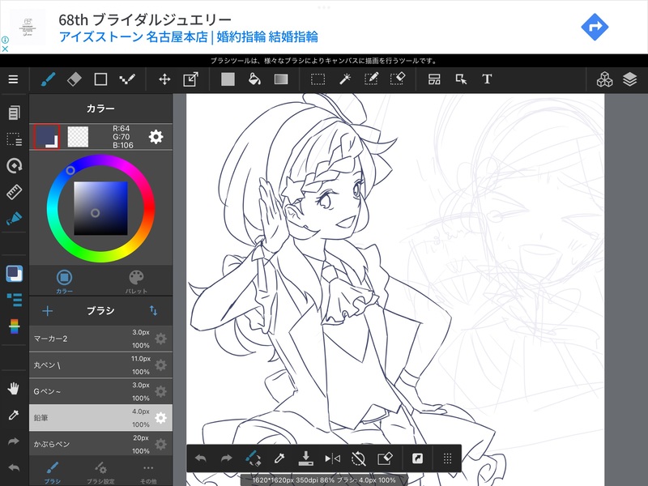
Task: Select the Eraser tool
Action: (x=75, y=79)
